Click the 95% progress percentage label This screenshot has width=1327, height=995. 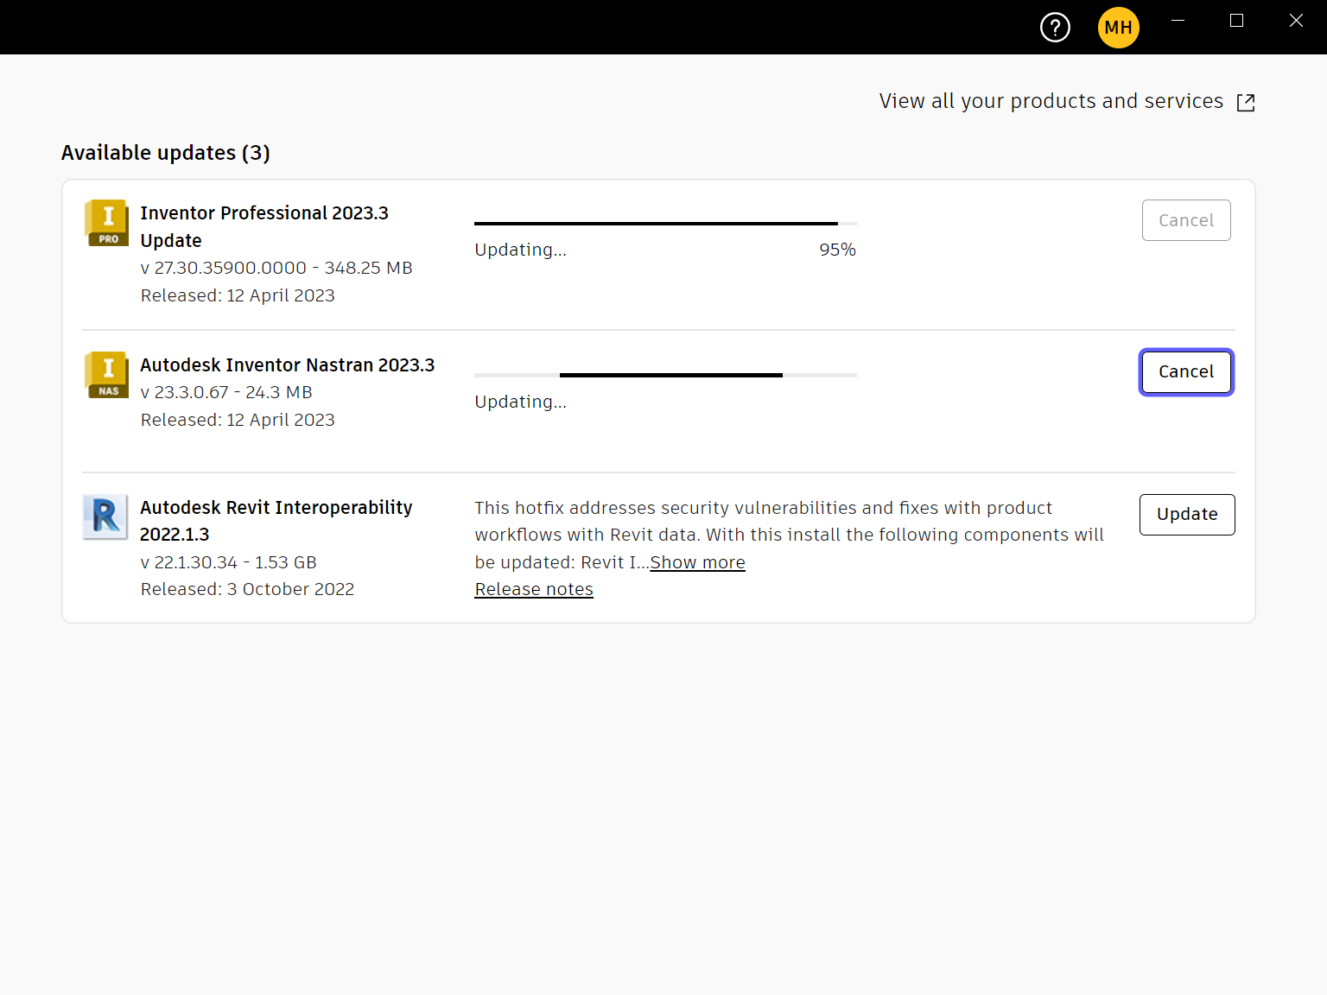(x=837, y=250)
